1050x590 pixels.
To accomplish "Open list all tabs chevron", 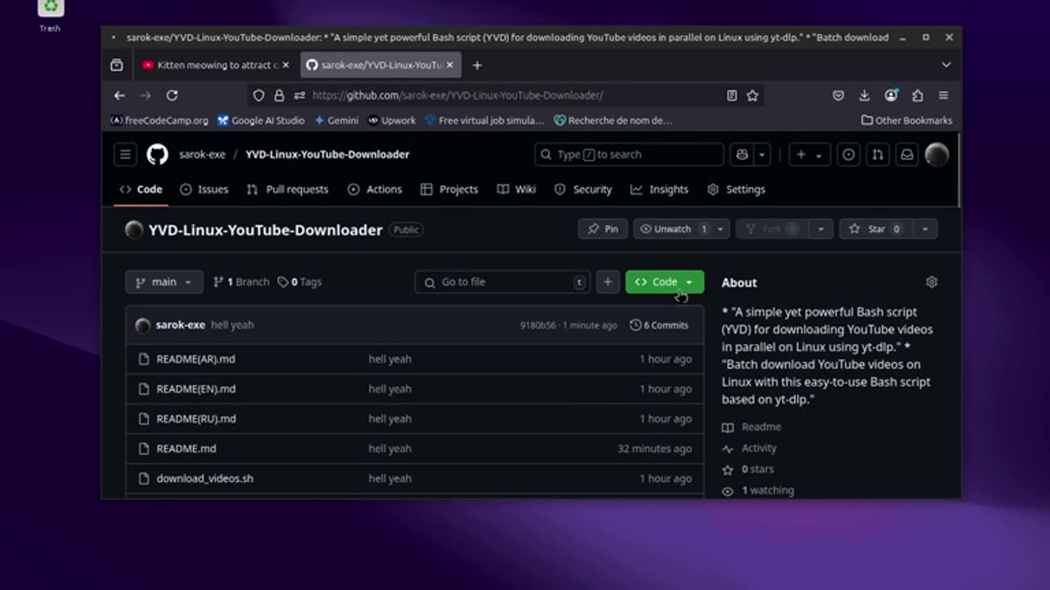I will pos(946,65).
